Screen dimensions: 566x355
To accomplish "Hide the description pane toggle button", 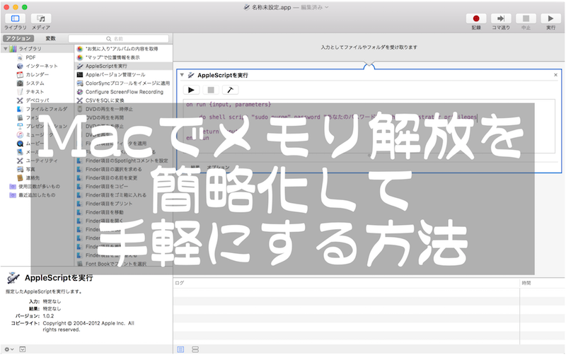I will pyautogui.click(x=23, y=349).
